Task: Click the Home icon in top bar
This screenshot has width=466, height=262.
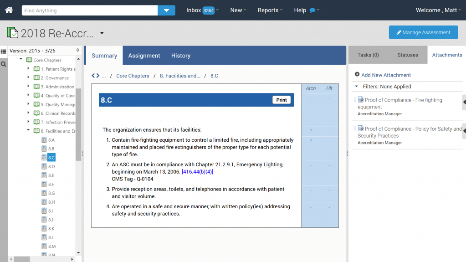Action: pos(9,10)
